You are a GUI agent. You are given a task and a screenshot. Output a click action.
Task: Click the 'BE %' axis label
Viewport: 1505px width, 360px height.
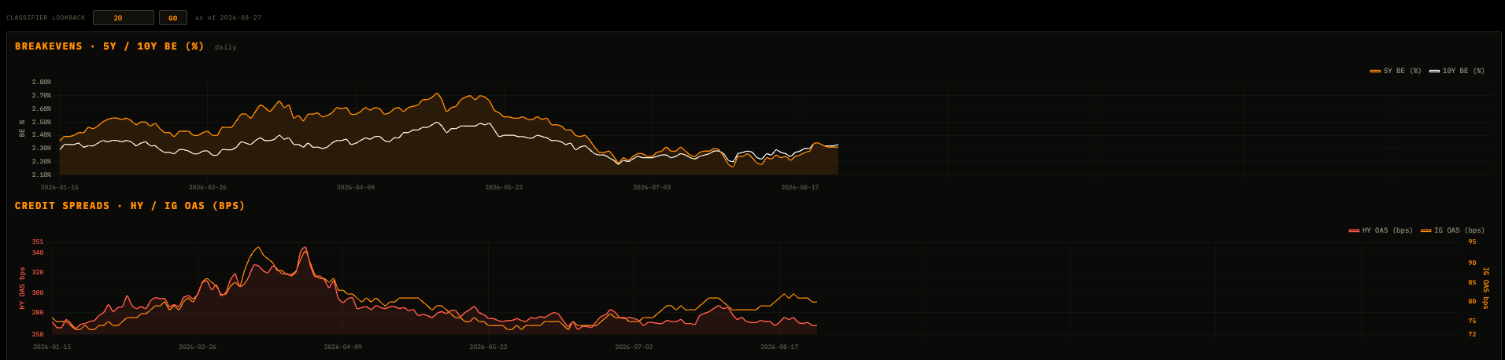point(22,128)
